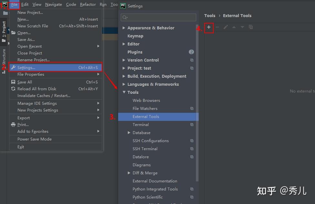The width and height of the screenshot is (315, 204).
Task: Click the move up arrow icon
Action: 234,27
